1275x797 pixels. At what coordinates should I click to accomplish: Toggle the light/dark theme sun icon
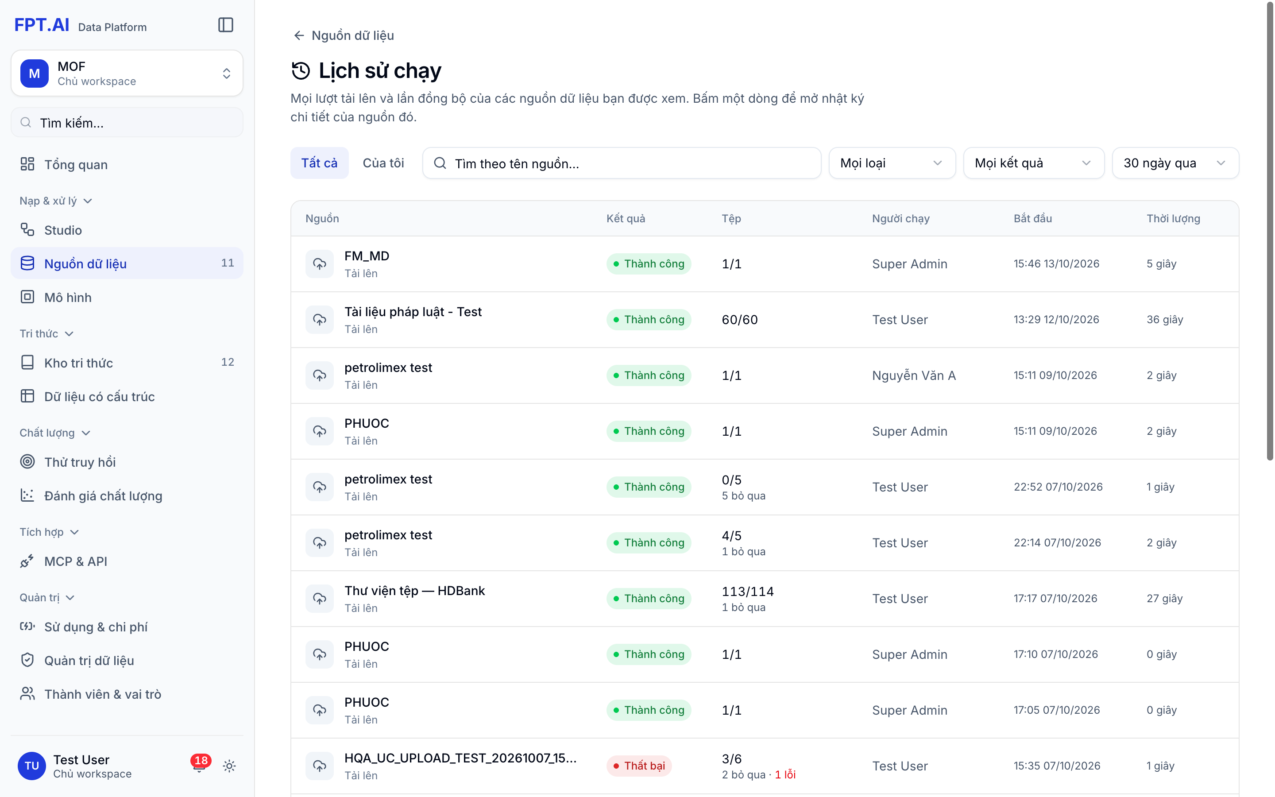pyautogui.click(x=229, y=766)
